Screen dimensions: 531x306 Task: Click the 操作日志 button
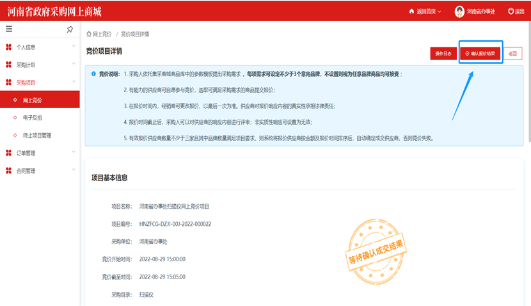(x=443, y=54)
